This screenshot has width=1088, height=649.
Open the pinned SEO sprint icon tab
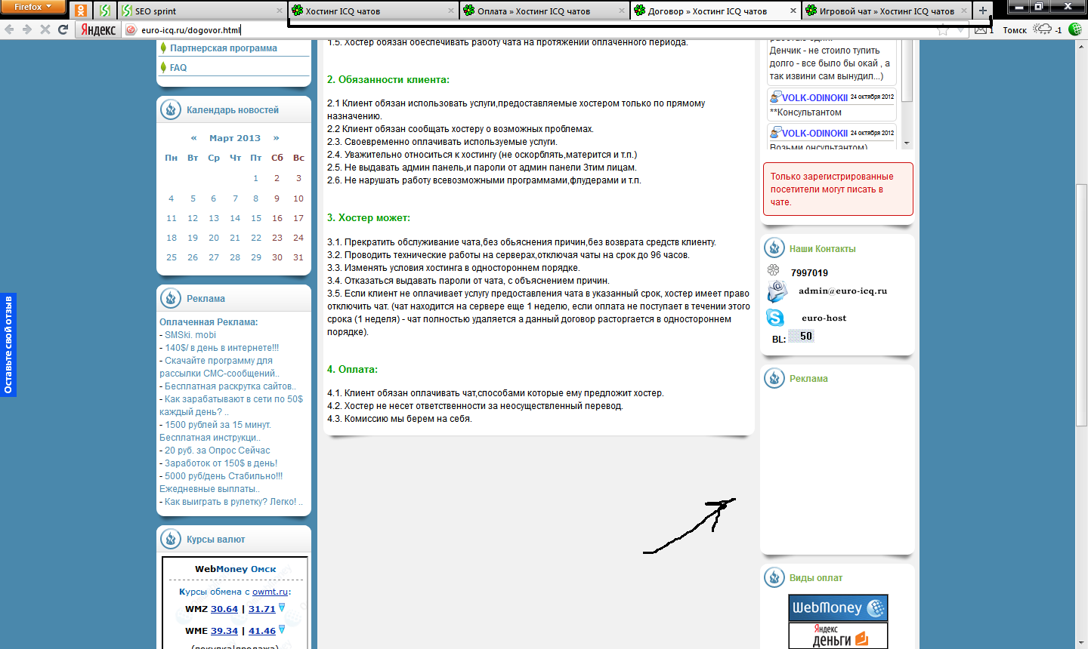[x=105, y=11]
